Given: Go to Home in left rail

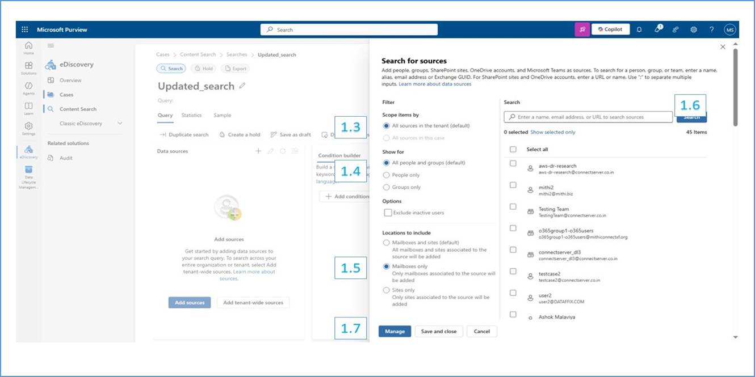Looking at the screenshot, I should tap(28, 48).
